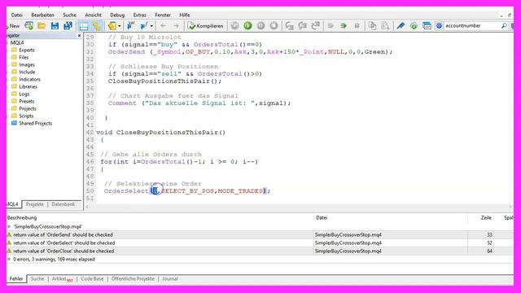The height and width of the screenshot is (293, 521).
Task: Open the Datei menu
Action: [16, 15]
